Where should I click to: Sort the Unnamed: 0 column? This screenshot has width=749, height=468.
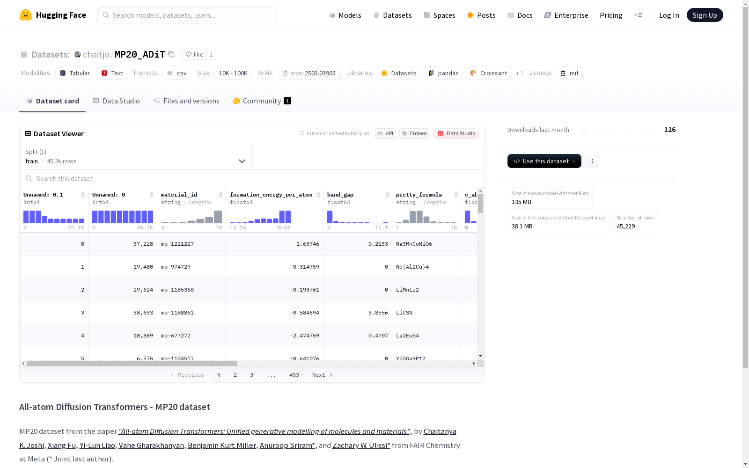click(152, 195)
